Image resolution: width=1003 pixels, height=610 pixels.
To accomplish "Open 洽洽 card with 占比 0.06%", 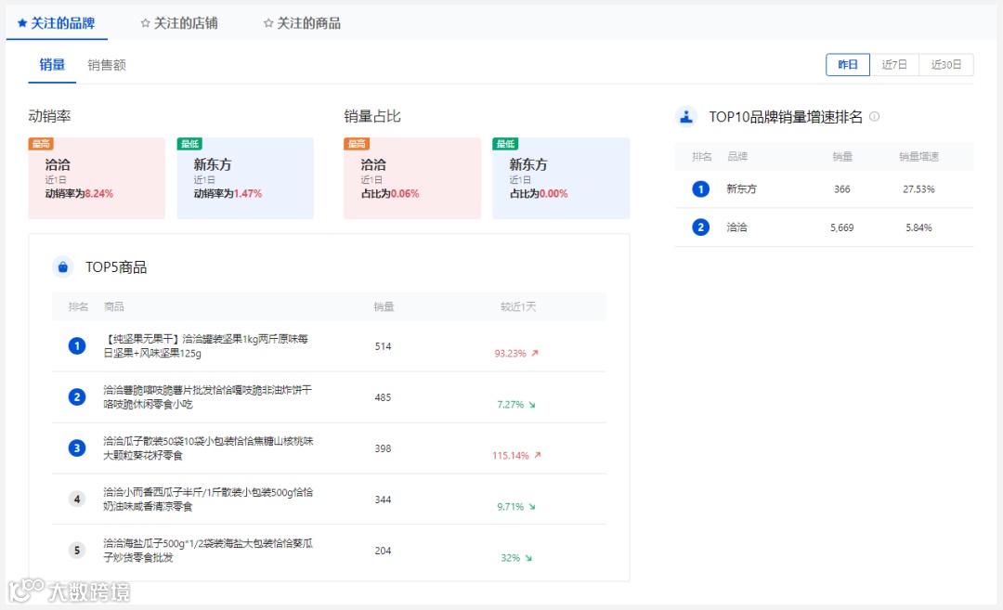I will 412,178.
